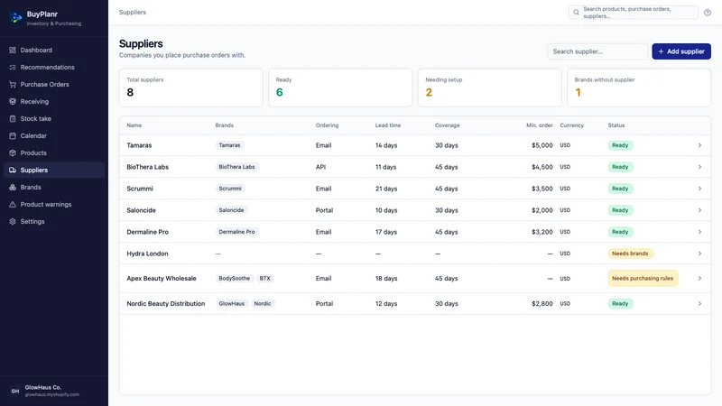Image resolution: width=722 pixels, height=406 pixels.
Task: Click the Saloncide supplier name
Action: point(141,210)
